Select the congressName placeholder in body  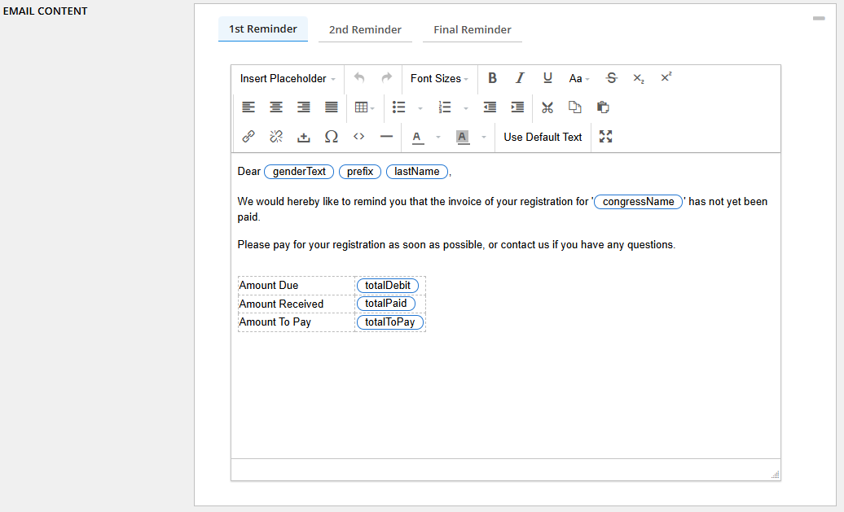pos(638,202)
